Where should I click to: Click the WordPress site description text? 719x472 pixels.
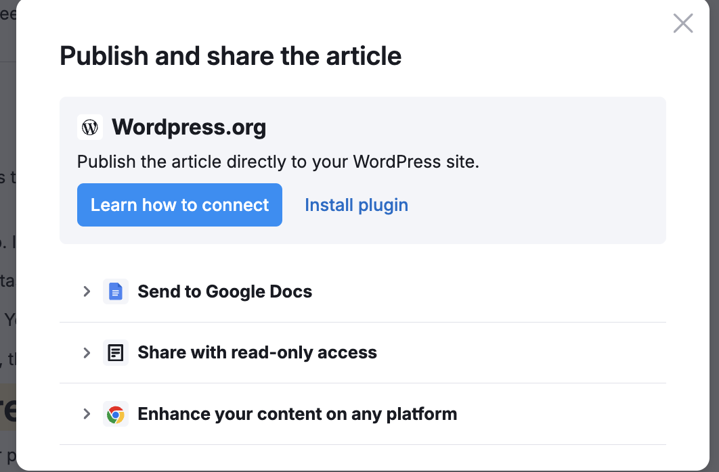pyautogui.click(x=278, y=162)
